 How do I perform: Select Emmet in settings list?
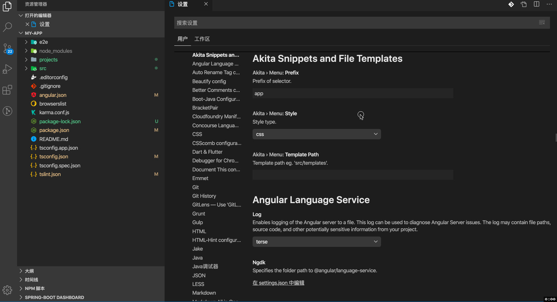click(x=200, y=178)
